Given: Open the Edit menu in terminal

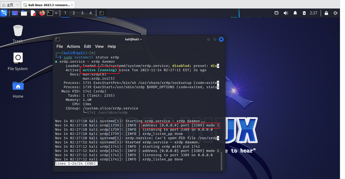Looking at the screenshot, I should (x=88, y=46).
